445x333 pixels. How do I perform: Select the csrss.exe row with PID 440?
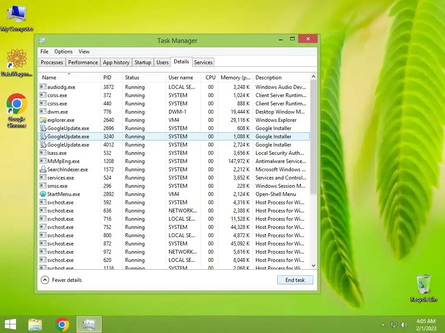[x=174, y=103]
